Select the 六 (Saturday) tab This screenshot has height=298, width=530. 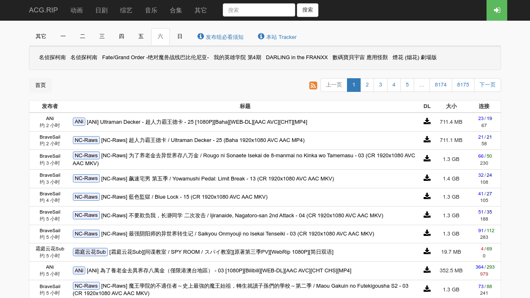[x=160, y=36]
